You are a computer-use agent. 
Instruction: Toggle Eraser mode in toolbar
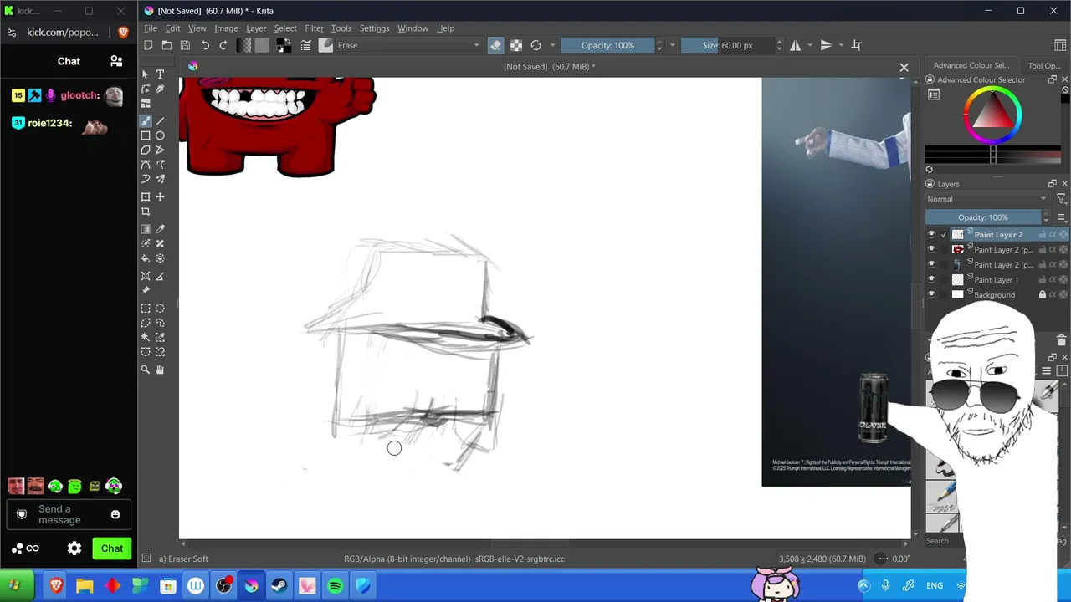495,45
